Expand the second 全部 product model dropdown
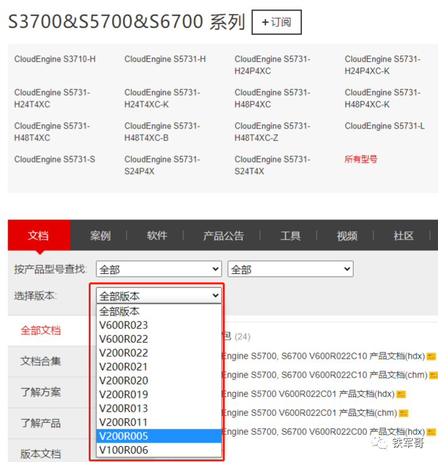438x462 pixels. tap(289, 269)
